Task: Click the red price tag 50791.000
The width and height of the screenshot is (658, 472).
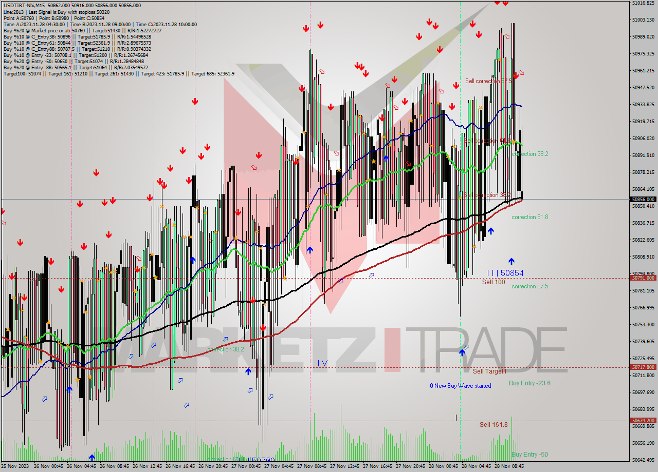Action: (x=643, y=278)
